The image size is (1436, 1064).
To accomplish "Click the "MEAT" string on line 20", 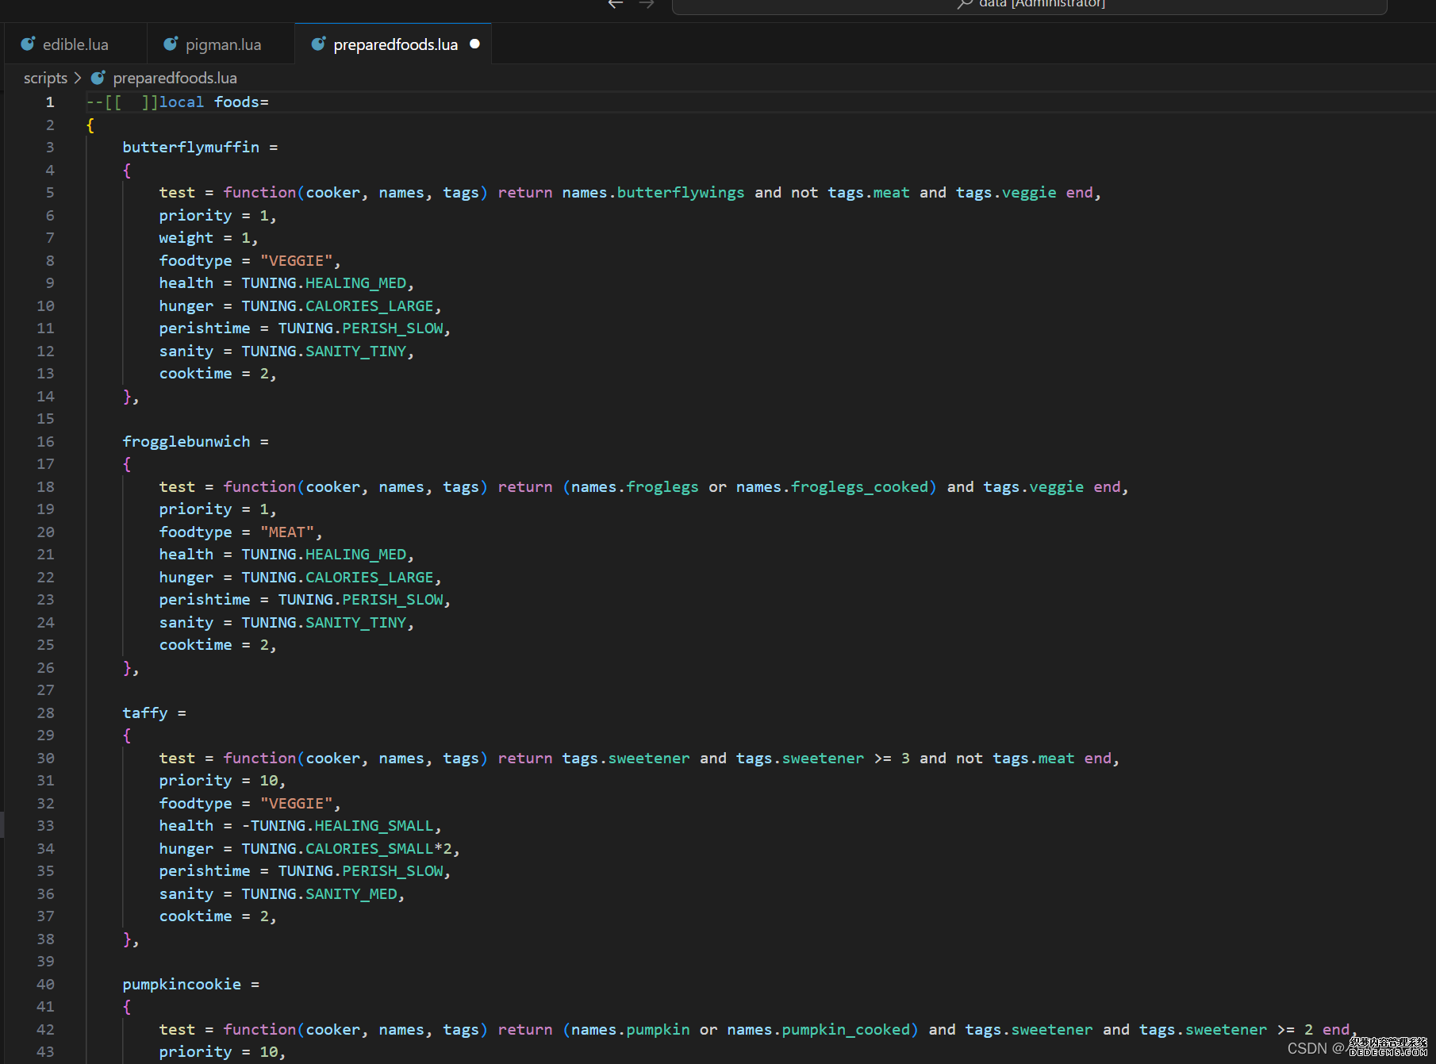I will pyautogui.click(x=286, y=532).
